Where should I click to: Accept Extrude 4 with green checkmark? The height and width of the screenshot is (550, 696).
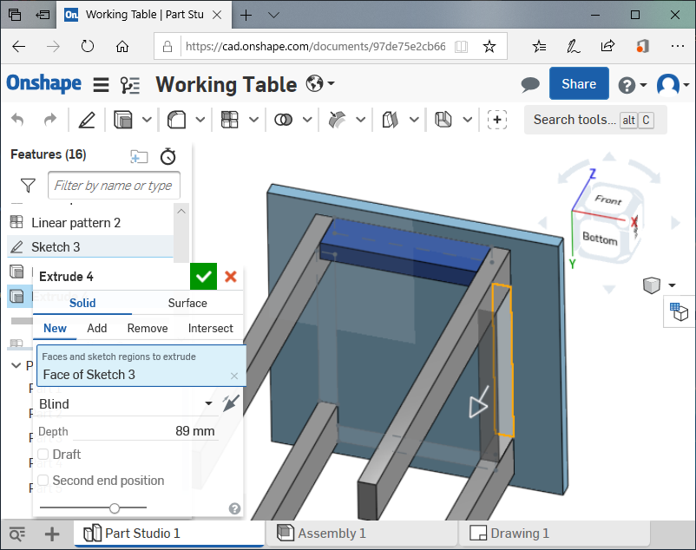(x=203, y=277)
